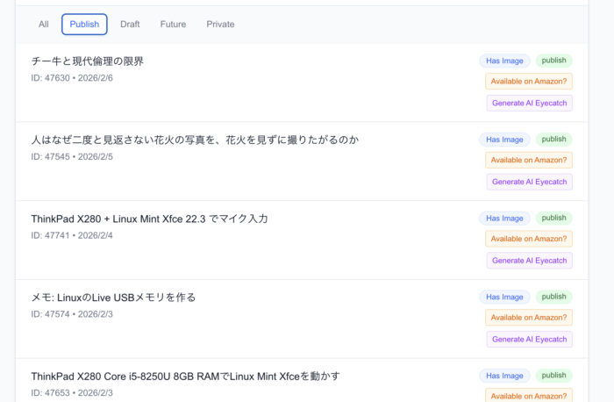This screenshot has width=614, height=402.
Task: Click Available on Amazon? for post 47574
Action: pos(528,318)
